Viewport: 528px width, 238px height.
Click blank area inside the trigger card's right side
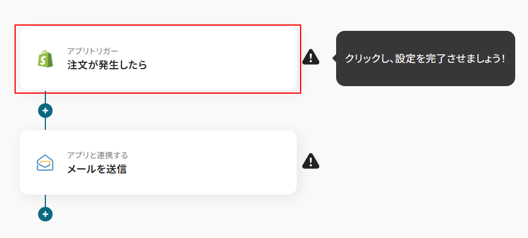point(244,59)
